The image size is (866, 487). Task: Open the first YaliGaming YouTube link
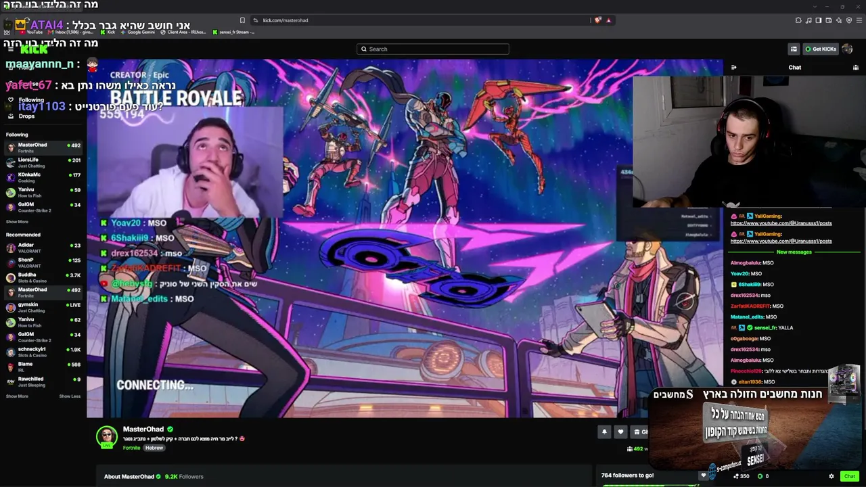[x=781, y=223]
